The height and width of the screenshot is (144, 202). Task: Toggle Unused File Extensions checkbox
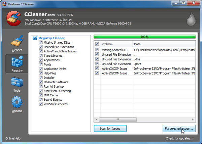41,47
